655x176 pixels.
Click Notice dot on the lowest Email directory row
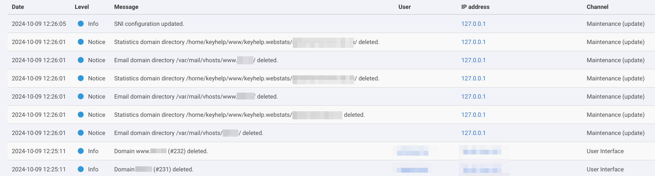coord(81,133)
